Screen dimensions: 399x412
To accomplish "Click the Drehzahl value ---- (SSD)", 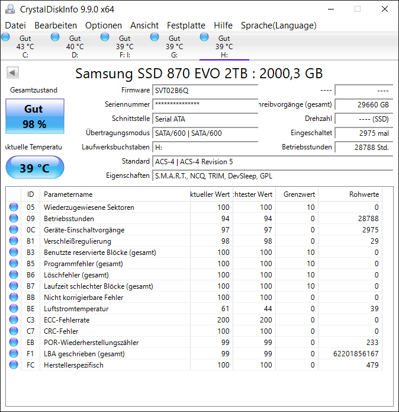I will (364, 119).
